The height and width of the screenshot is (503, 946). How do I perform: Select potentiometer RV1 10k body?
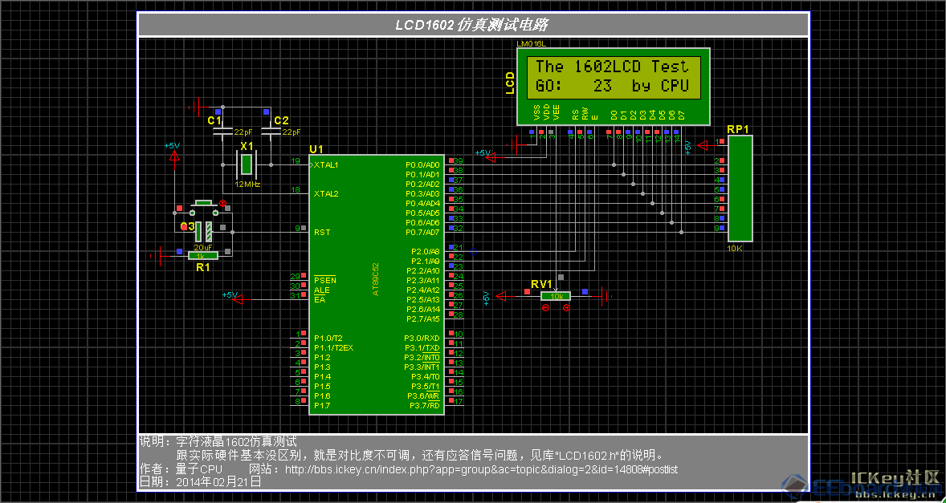click(556, 296)
